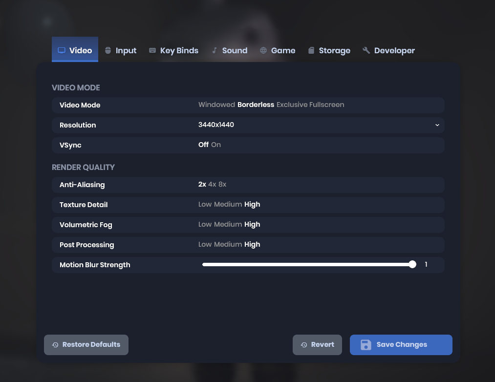This screenshot has height=382, width=495.
Task: Click the globe icon beside Game
Action: [x=263, y=50]
